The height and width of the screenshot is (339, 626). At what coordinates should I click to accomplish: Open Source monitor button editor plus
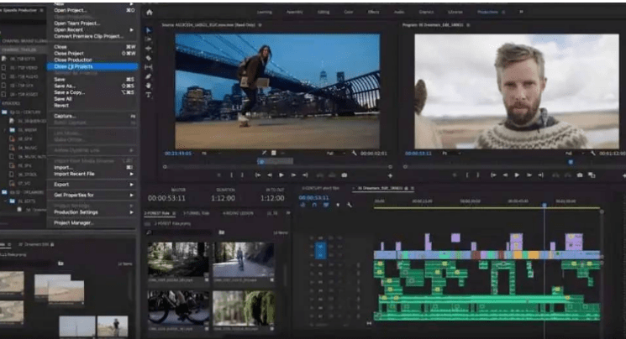(x=390, y=175)
